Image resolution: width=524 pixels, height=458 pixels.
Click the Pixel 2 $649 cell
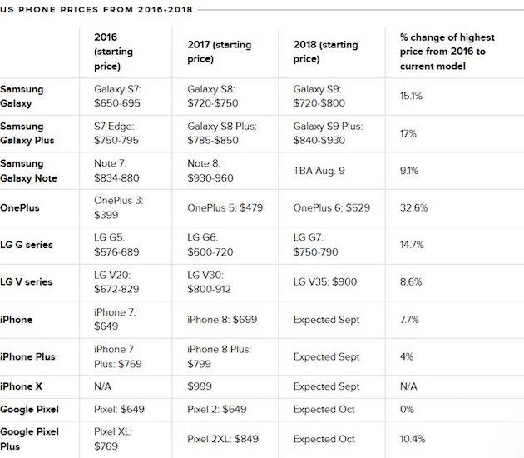[x=216, y=409]
